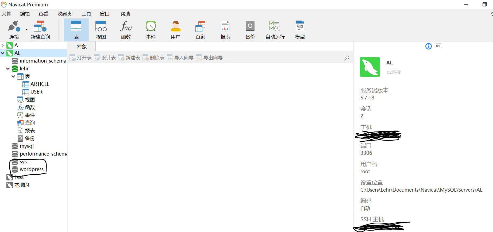Select the 事件 events node in tree
Viewport: 493px width, 232px height.
tap(30, 115)
